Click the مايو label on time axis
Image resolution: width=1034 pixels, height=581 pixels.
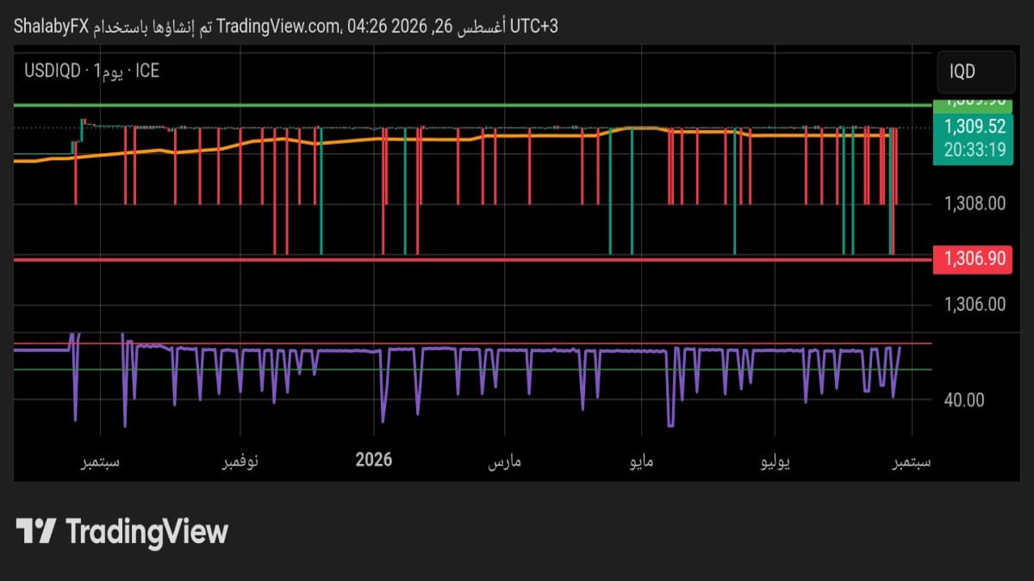pos(642,462)
